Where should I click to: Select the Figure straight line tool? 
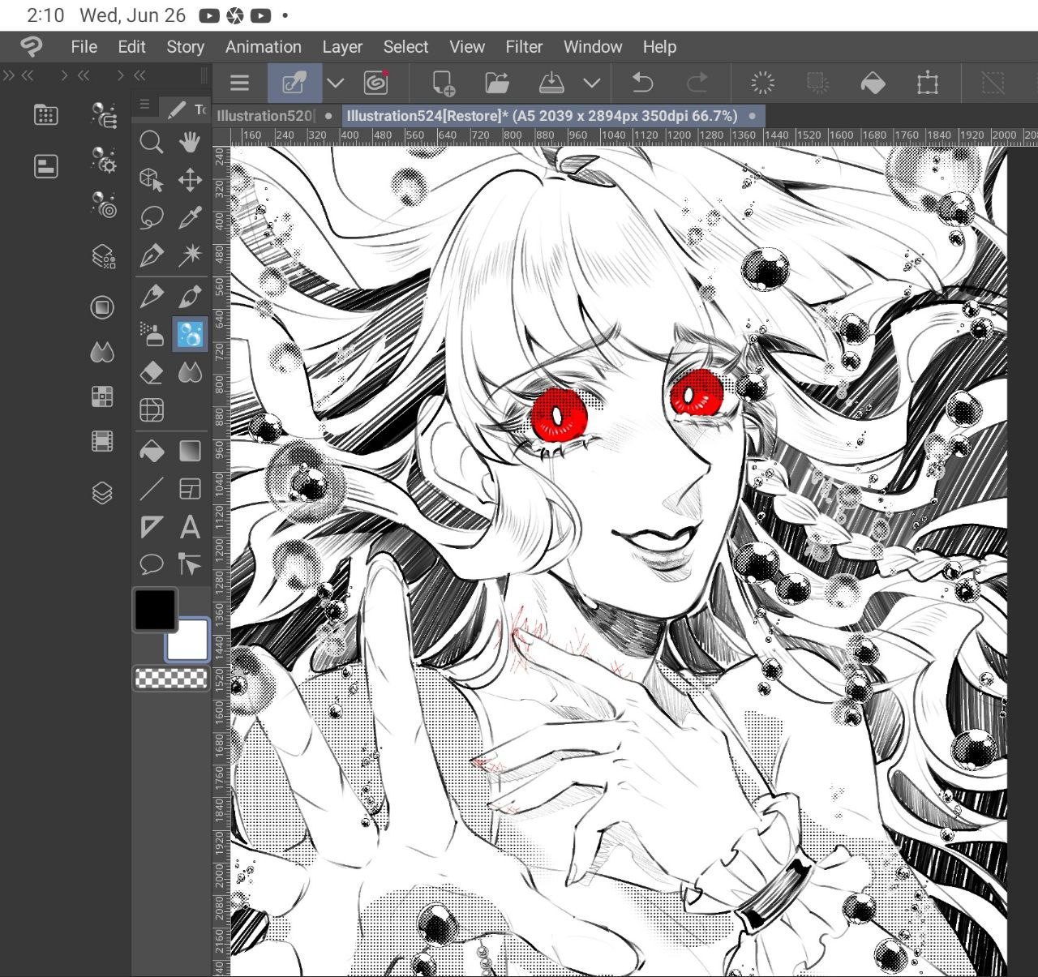[x=152, y=489]
